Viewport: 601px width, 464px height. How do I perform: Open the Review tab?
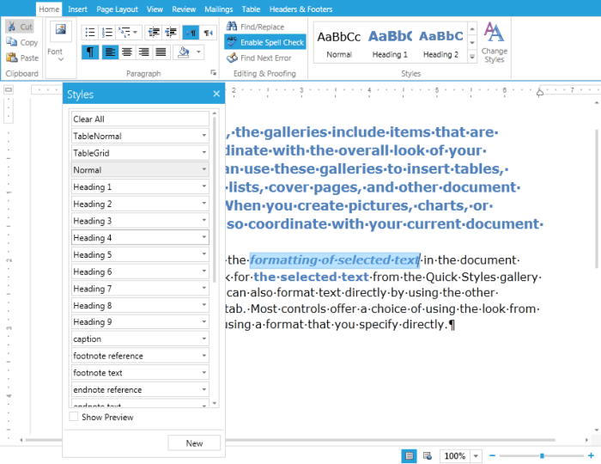pos(184,9)
